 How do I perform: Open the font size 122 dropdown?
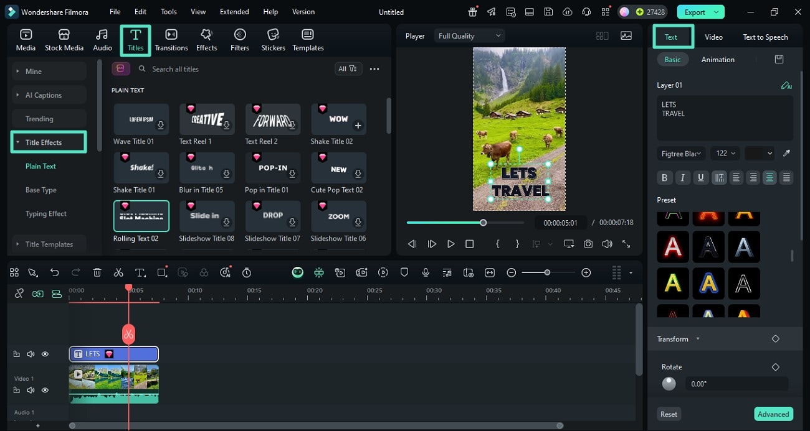coord(725,153)
